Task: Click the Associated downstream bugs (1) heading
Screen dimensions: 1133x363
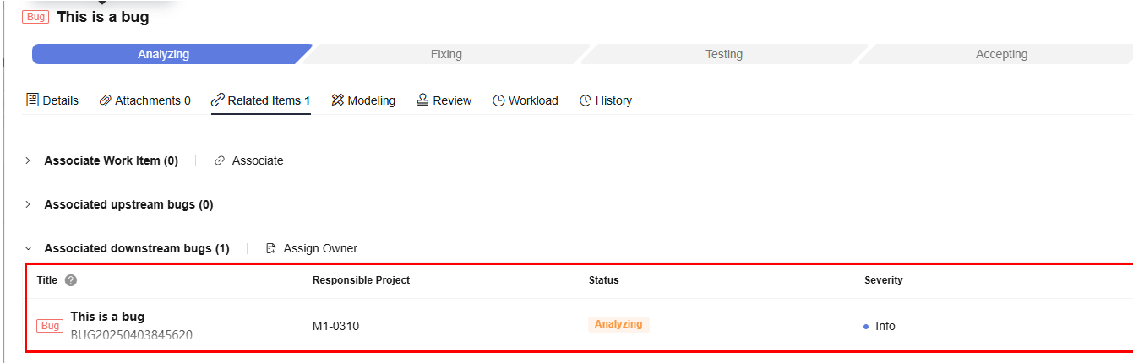Action: tap(137, 248)
